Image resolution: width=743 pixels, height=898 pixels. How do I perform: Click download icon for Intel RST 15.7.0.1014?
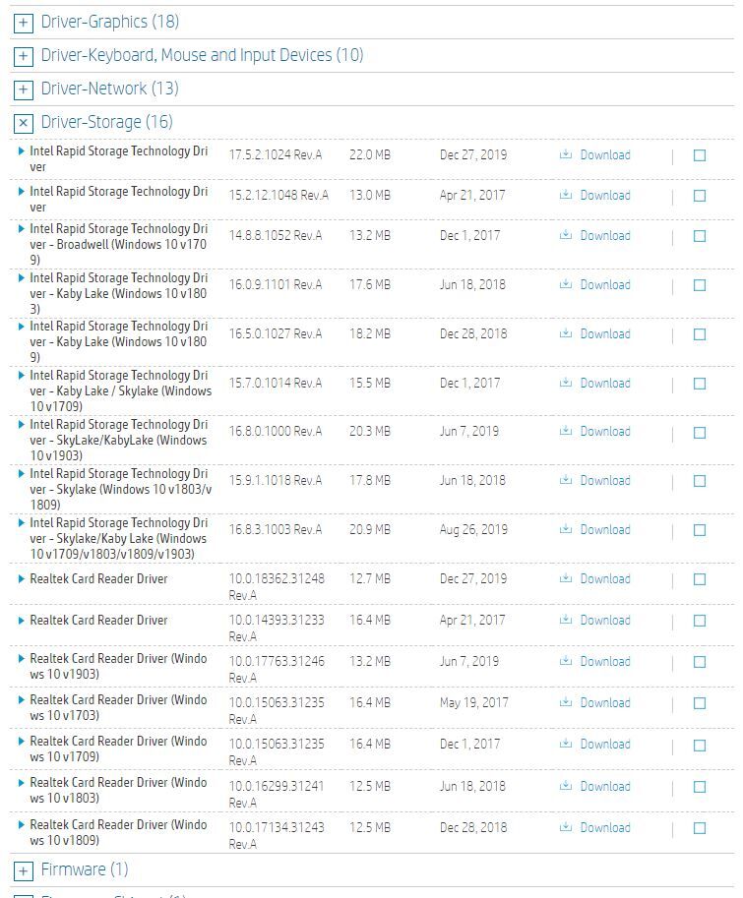pos(566,382)
